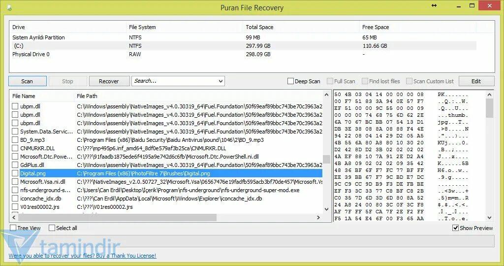Click the PhotoFiltre 7\Brushes\Digital.png path
Image resolution: width=504 pixels, height=266 pixels.
click(x=143, y=173)
